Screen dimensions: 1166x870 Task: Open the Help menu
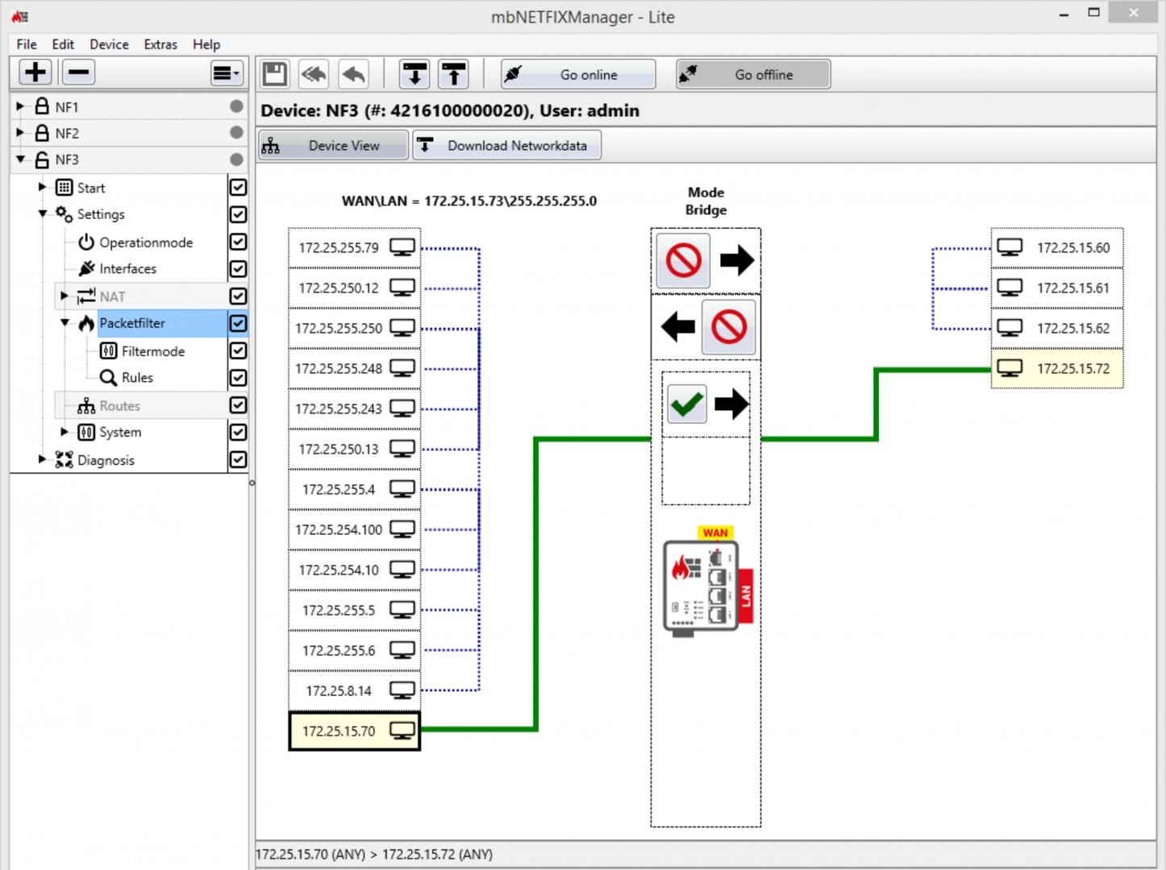[x=206, y=44]
